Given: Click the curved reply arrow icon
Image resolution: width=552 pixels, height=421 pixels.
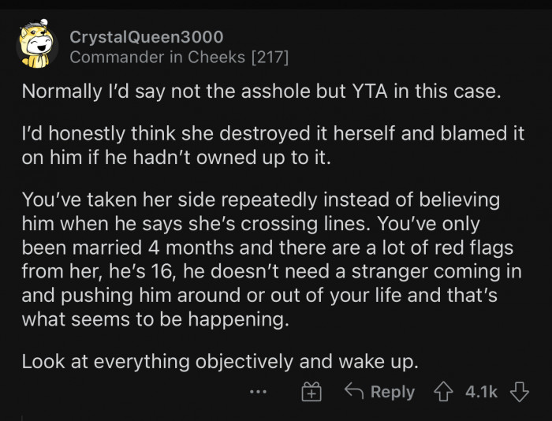Looking at the screenshot, I should (354, 392).
